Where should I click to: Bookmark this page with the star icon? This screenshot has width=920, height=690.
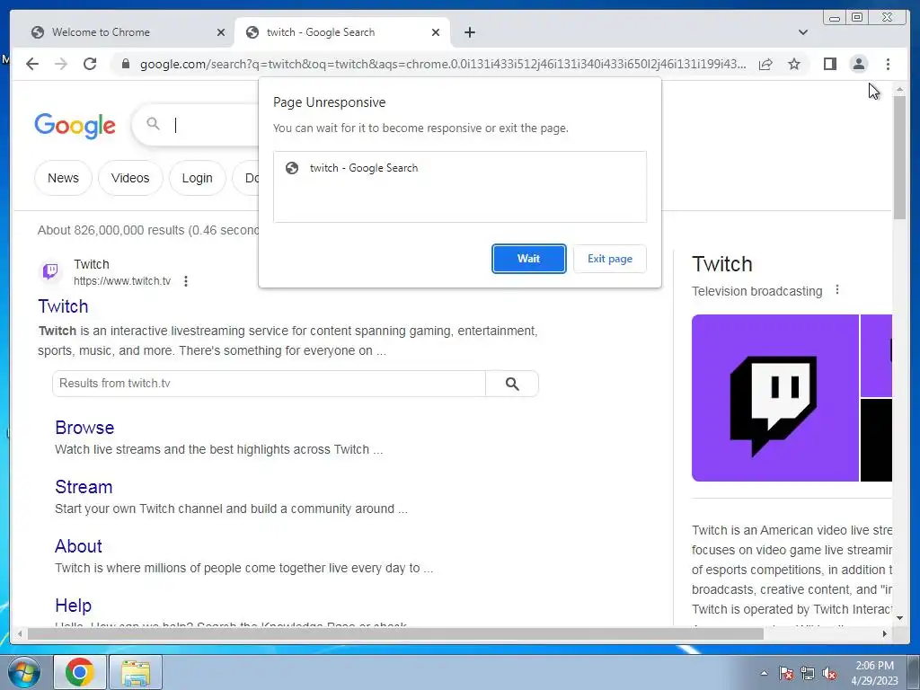tap(794, 64)
